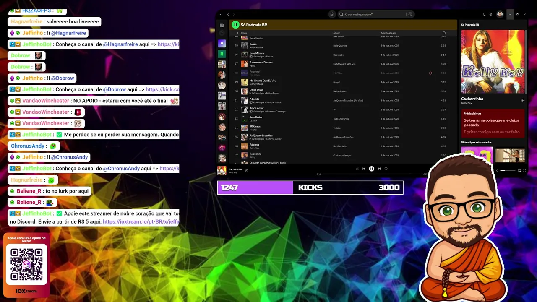
Task: Sort by the Título column header
Action: point(244,33)
